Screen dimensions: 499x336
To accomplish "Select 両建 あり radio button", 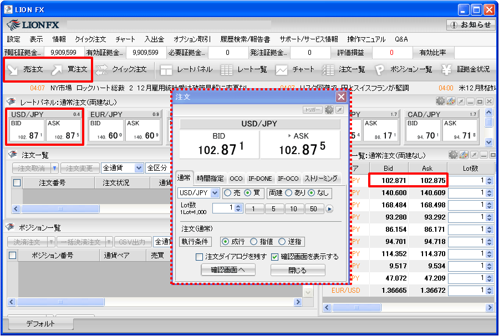I will click(289, 193).
